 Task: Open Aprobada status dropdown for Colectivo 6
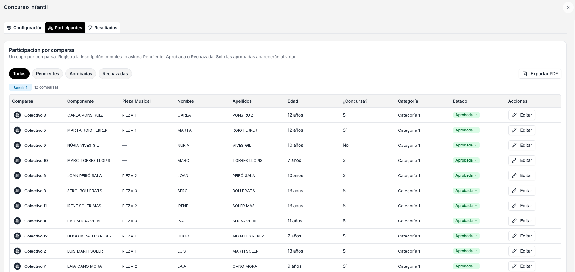coord(466,175)
